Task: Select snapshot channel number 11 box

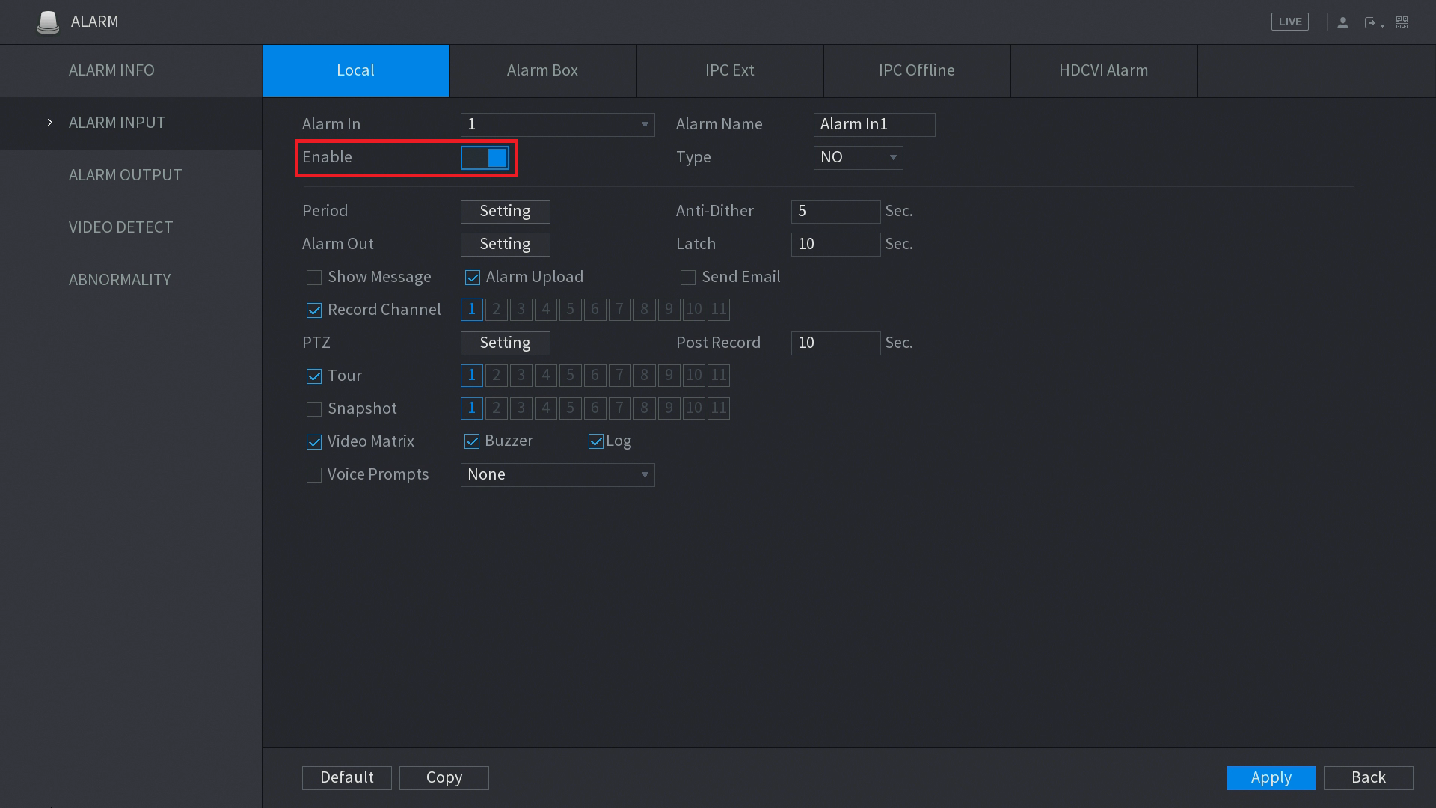Action: [718, 408]
